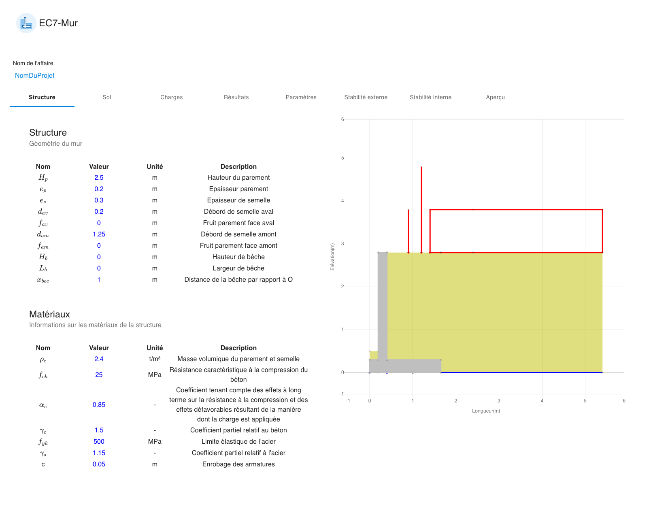
Task: Switch to the Aperçu tab
Action: (x=496, y=97)
